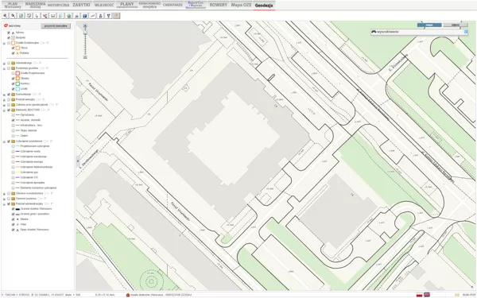Click the printer toolbar icon
The width and height of the screenshot is (477, 298).
pyautogui.click(x=76, y=16)
